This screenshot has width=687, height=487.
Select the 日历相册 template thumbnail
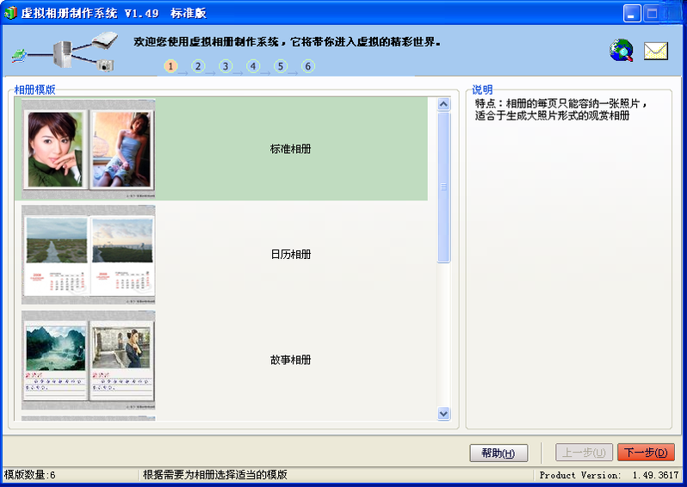tap(89, 255)
